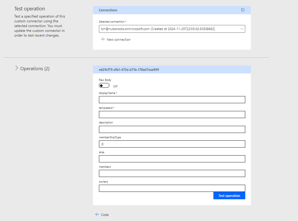Click the Operations expand chevron icon
Screen dimensions: 298x221
tap(17, 68)
